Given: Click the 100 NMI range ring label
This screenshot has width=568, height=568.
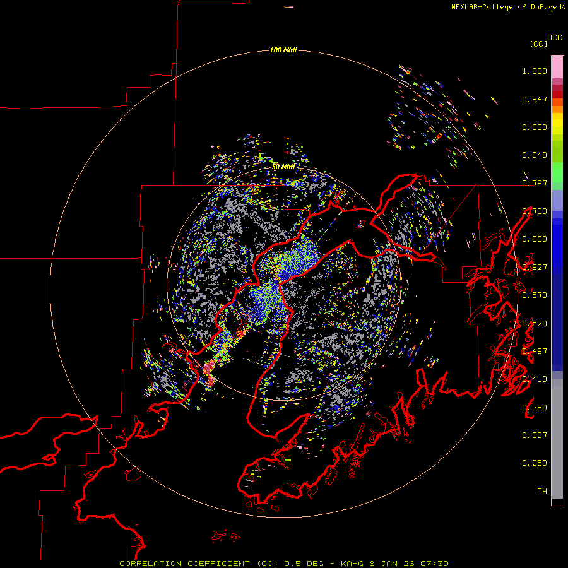Looking at the screenshot, I should (x=283, y=50).
